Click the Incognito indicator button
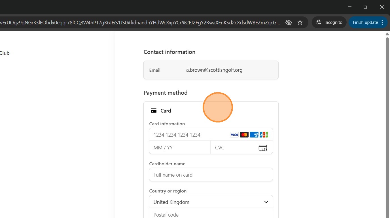 click(329, 22)
